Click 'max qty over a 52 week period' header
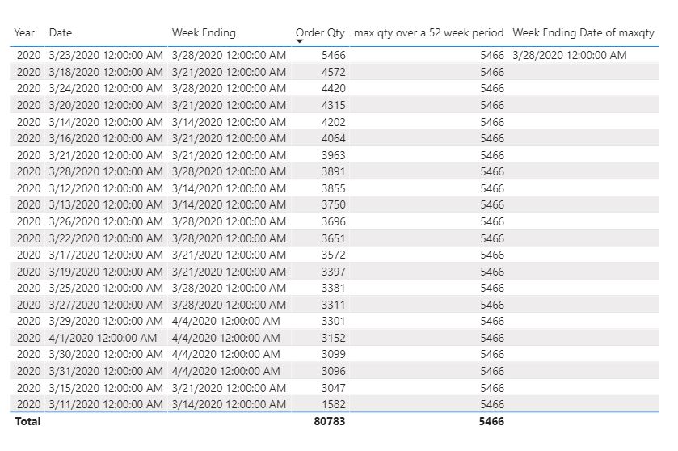Viewport: 678px width, 451px height. point(428,33)
